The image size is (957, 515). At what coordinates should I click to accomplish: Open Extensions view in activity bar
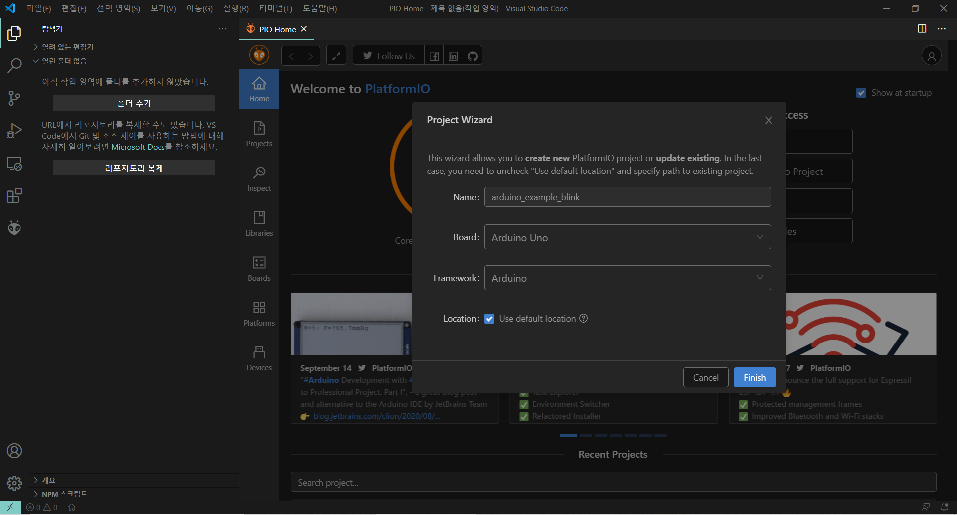click(14, 196)
